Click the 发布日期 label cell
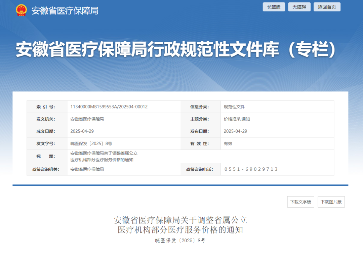 point(201,131)
